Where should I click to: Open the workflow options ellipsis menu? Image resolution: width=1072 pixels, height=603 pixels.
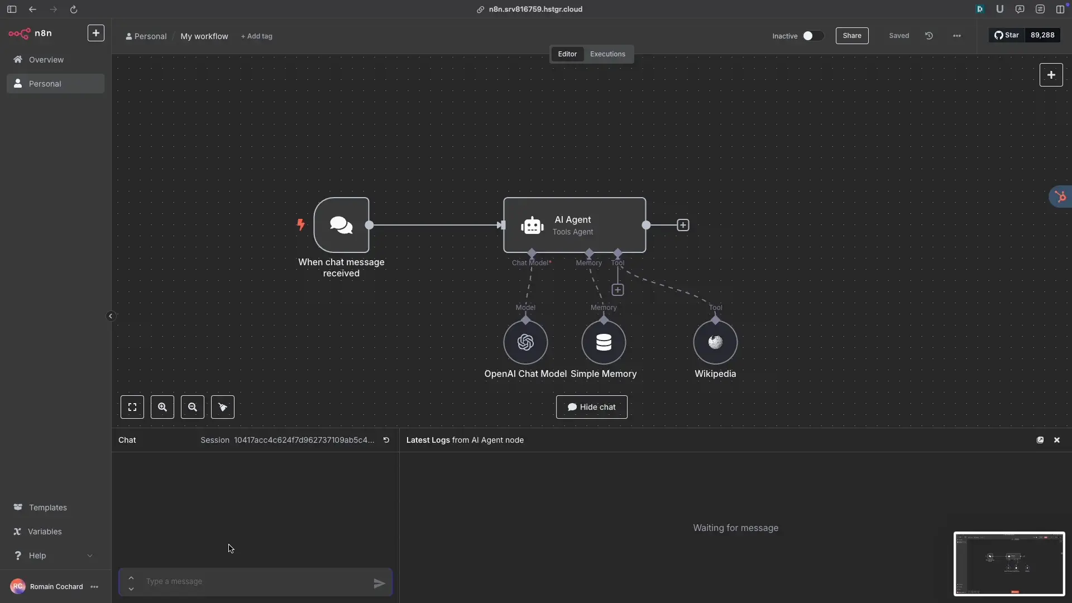[957, 36]
